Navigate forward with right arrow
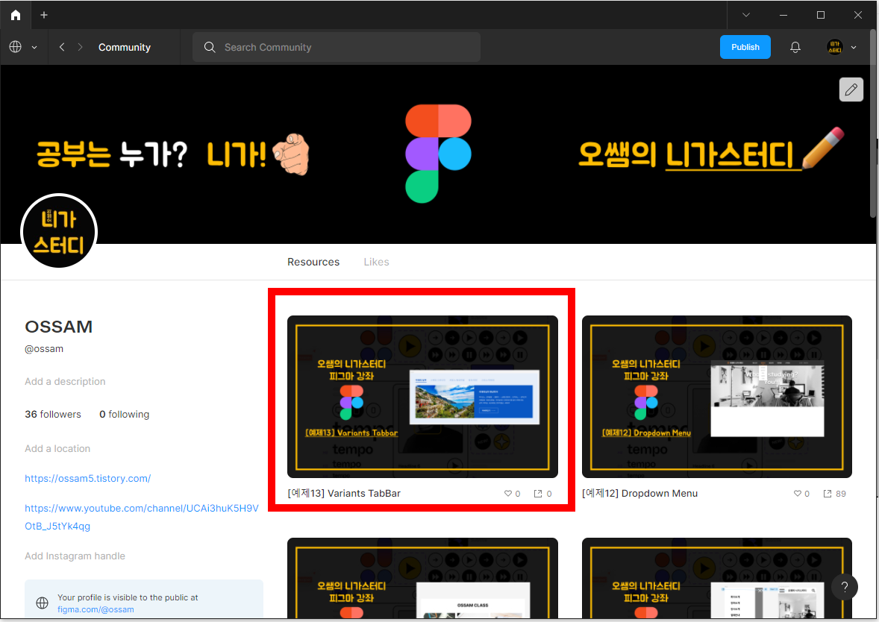The height and width of the screenshot is (622, 879). (x=80, y=47)
